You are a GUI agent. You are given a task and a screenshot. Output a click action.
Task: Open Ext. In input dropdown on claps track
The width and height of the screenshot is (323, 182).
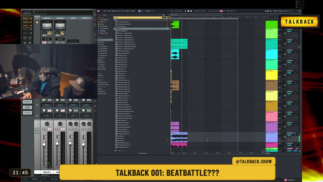(282, 29)
